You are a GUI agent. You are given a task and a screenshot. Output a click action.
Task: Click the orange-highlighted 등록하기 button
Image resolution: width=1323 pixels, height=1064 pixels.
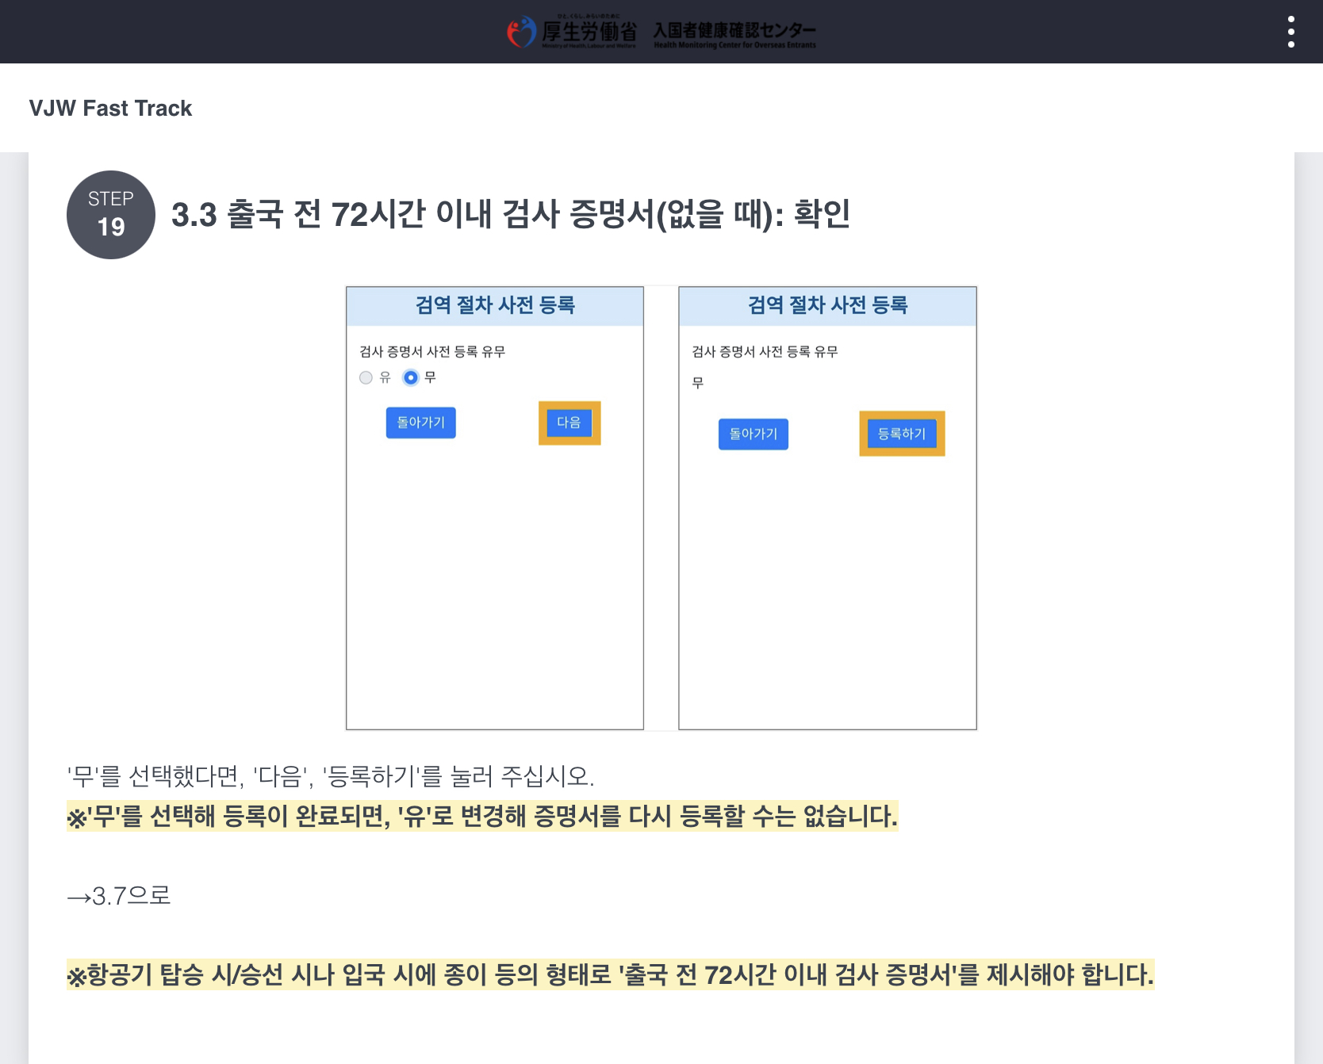(x=902, y=434)
